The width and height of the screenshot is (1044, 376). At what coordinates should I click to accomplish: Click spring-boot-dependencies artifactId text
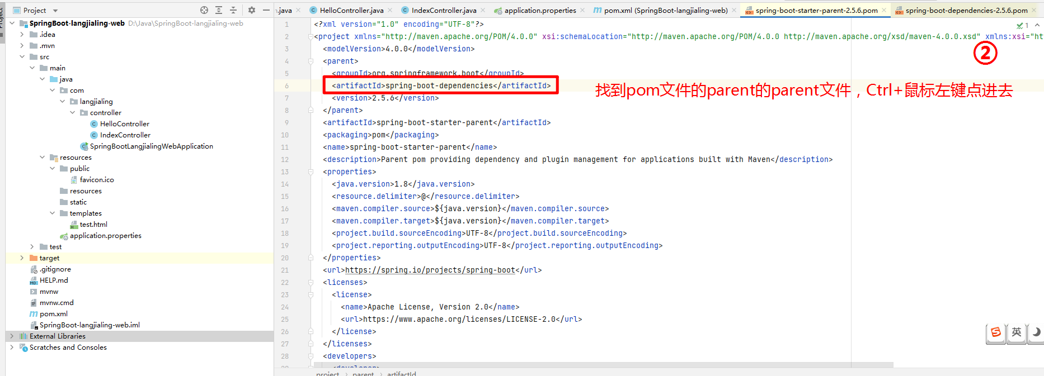(x=439, y=86)
